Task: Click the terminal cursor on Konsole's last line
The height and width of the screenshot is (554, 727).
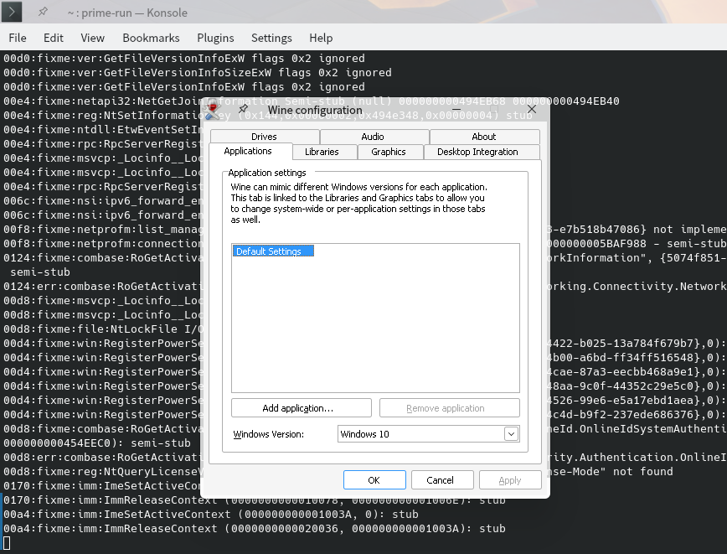Action: pyautogui.click(x=7, y=542)
